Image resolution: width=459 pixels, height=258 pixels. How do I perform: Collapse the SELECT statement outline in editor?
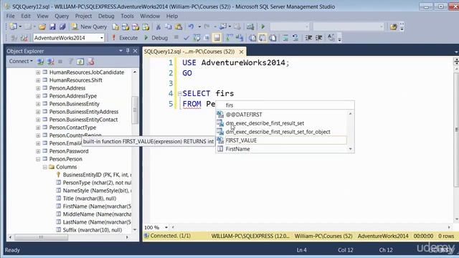(180, 94)
